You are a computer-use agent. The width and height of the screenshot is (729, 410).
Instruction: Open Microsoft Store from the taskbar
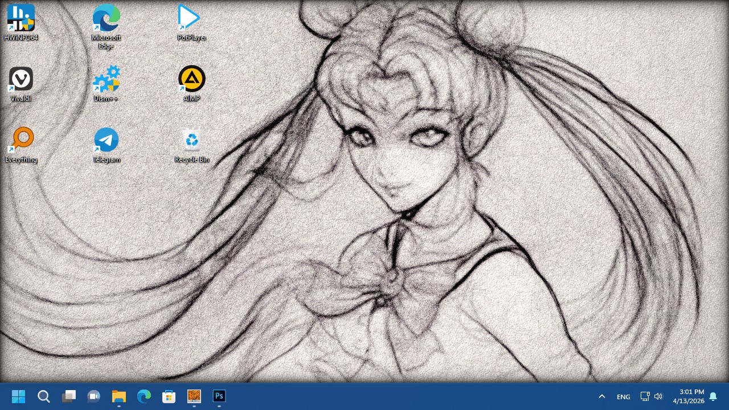pyautogui.click(x=169, y=396)
